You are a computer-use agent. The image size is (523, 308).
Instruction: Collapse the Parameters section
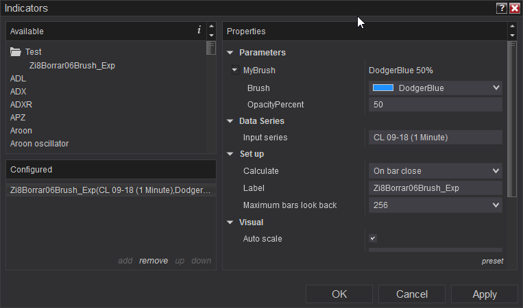230,53
